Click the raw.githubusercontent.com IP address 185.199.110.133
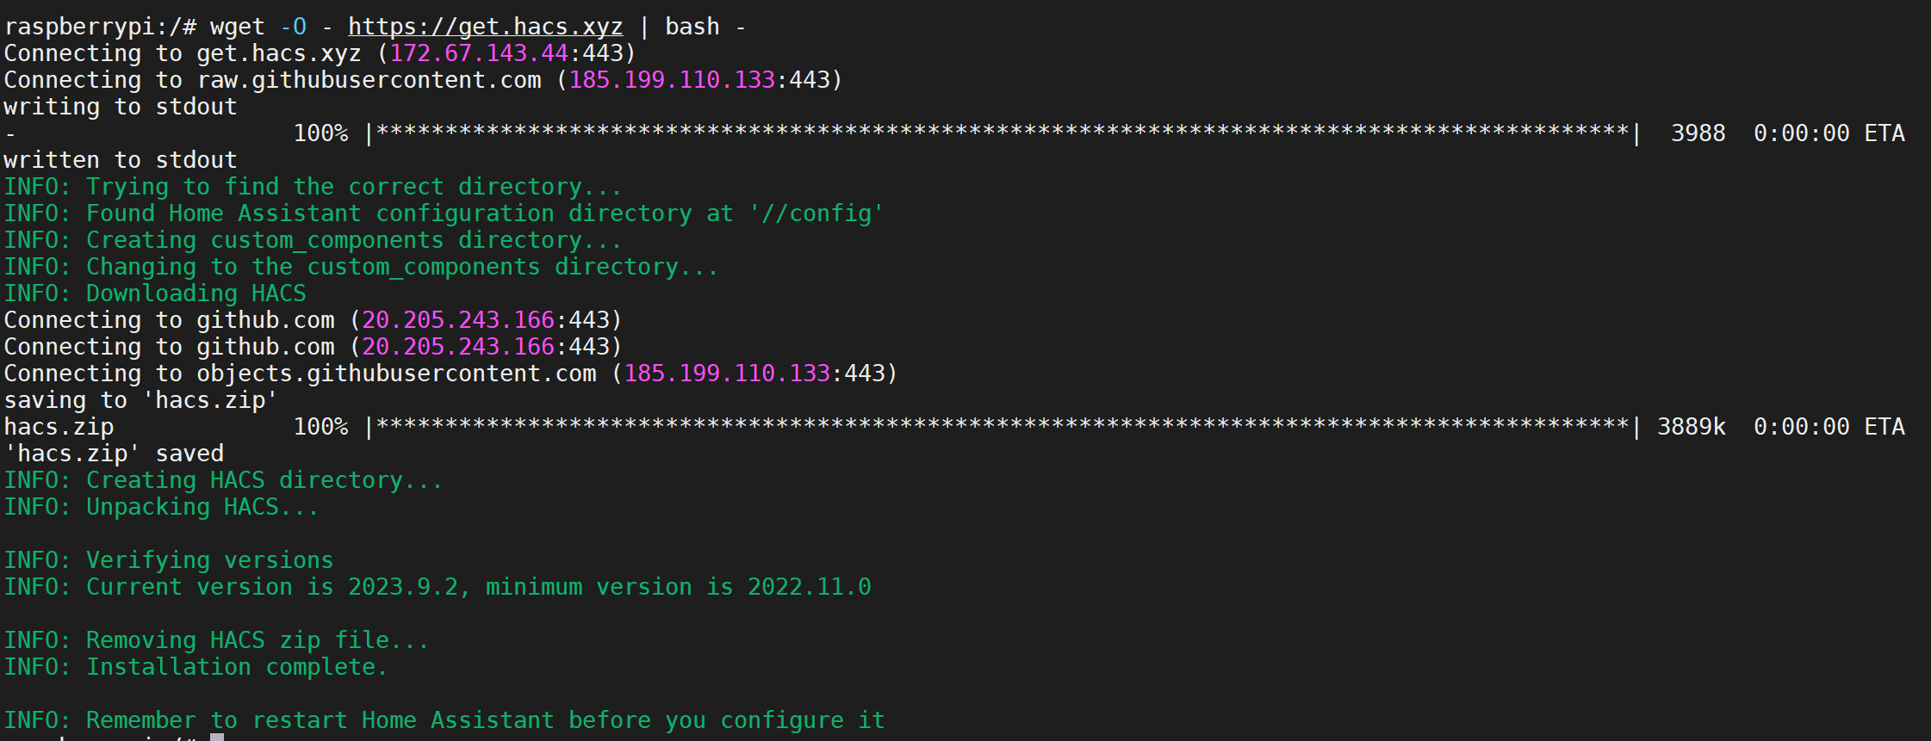 672,80
